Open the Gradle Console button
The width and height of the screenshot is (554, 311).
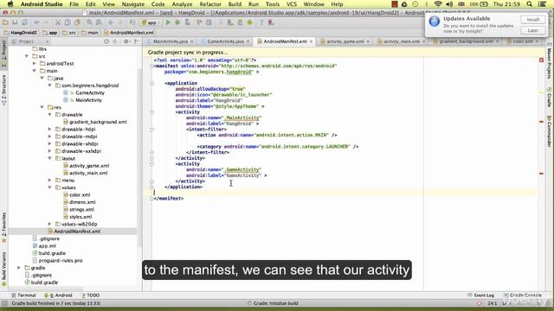523,295
